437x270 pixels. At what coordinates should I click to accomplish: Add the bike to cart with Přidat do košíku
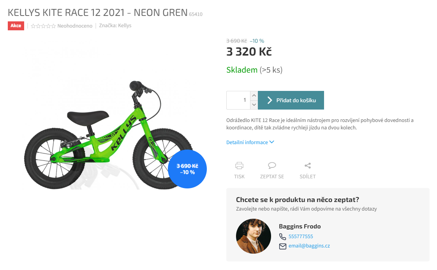pos(291,100)
